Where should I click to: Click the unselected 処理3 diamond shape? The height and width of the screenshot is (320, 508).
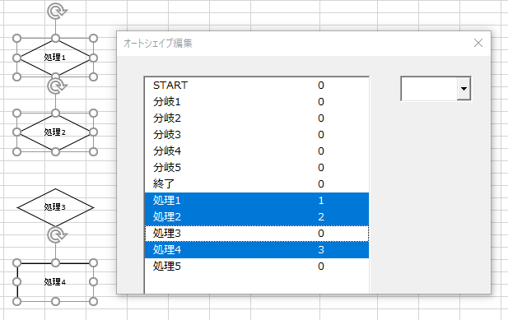tap(55, 207)
